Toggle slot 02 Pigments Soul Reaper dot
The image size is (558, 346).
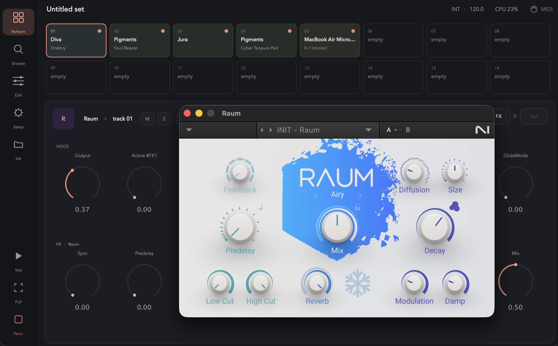click(x=163, y=31)
